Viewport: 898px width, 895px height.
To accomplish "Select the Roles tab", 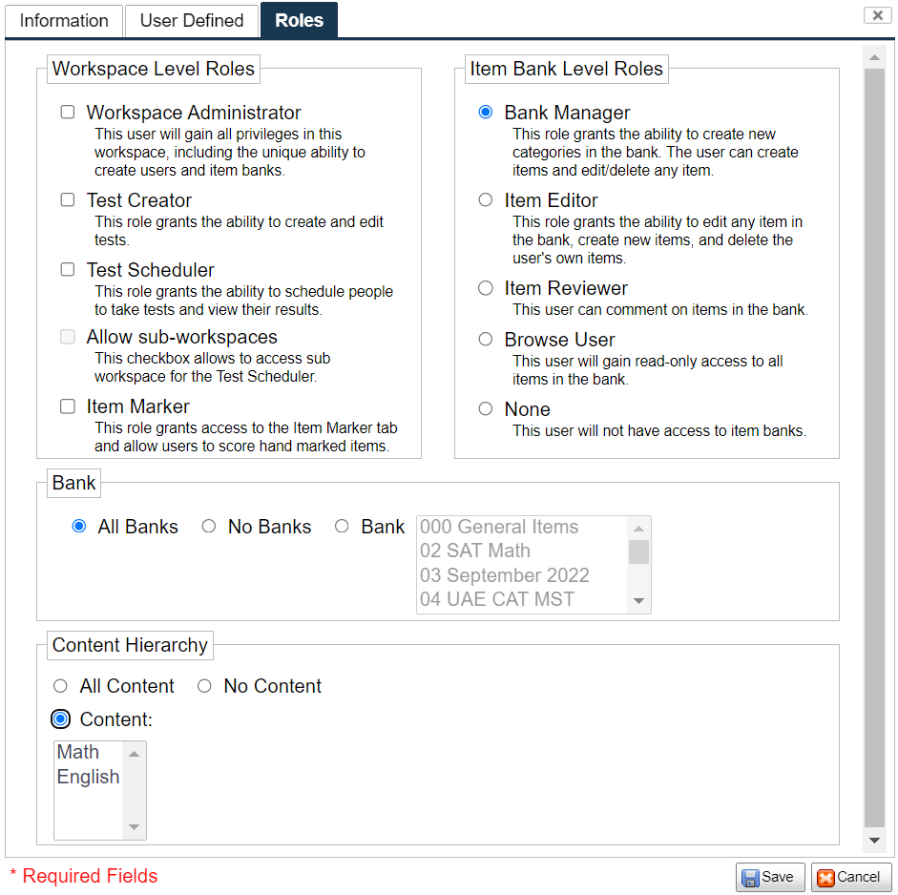I will tap(299, 20).
